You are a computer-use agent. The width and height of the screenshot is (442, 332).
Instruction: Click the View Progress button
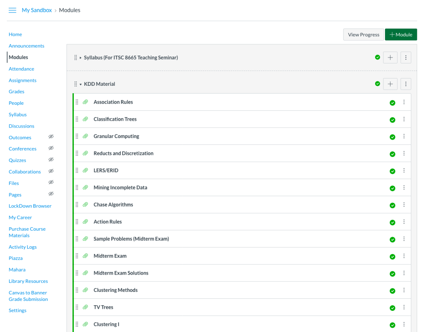(363, 34)
